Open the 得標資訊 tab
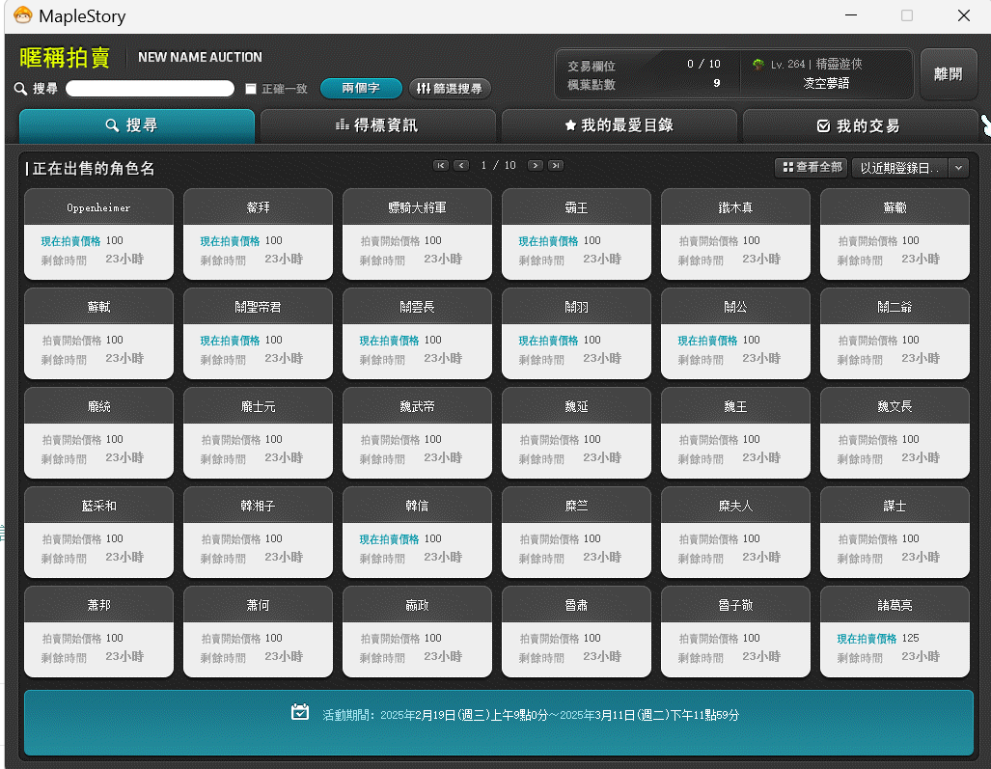Image resolution: width=991 pixels, height=769 pixels. (377, 125)
